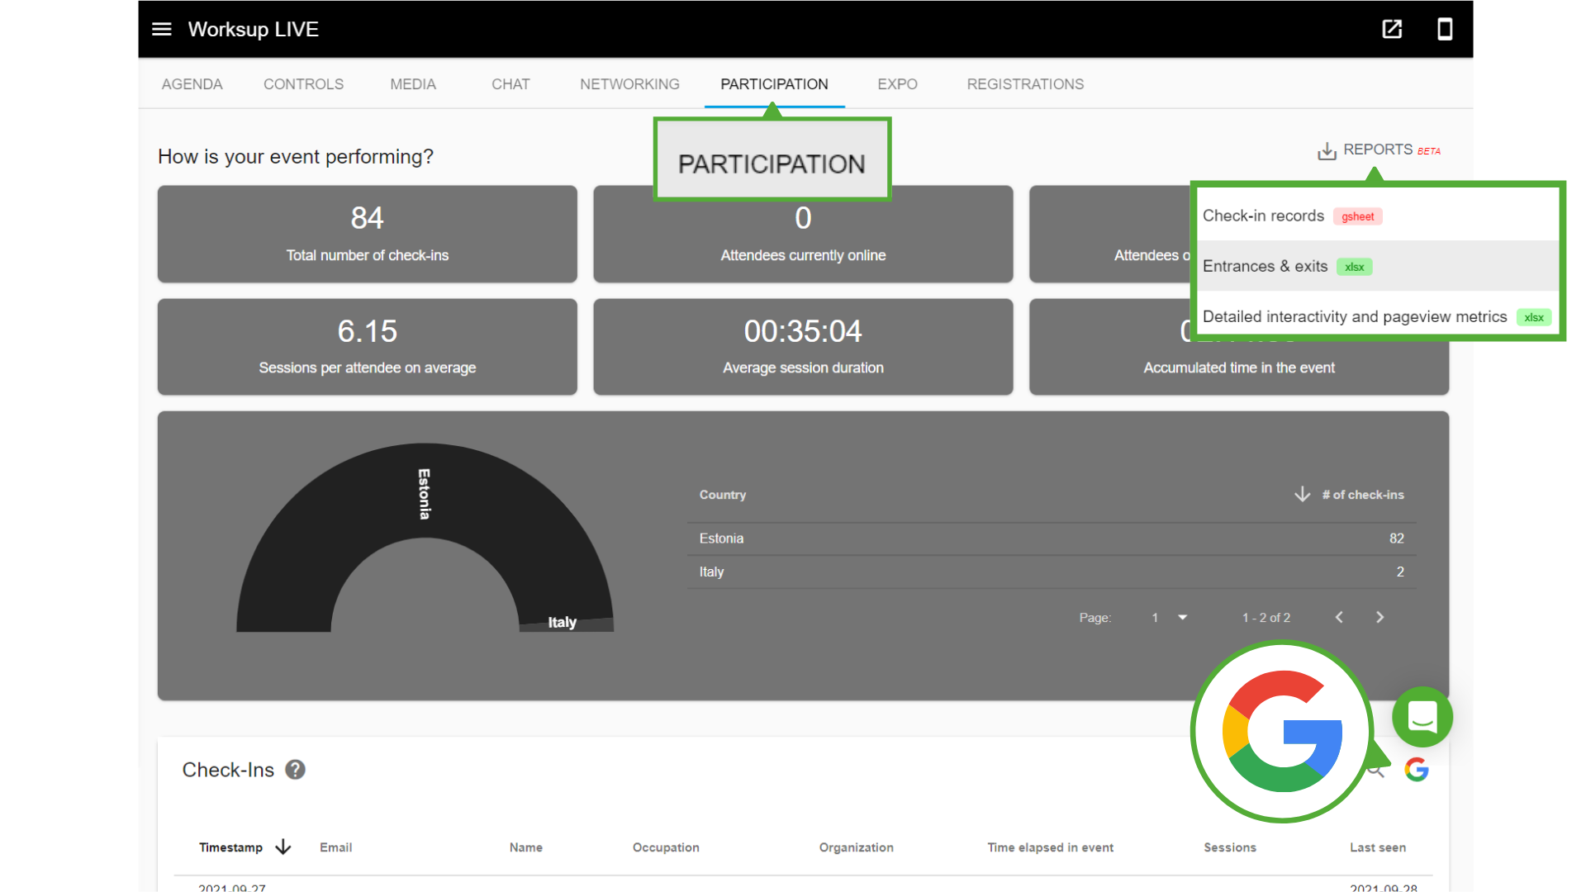The image size is (1586, 892).
Task: Click the small Google icon in Check-Ins
Action: 1417,770
